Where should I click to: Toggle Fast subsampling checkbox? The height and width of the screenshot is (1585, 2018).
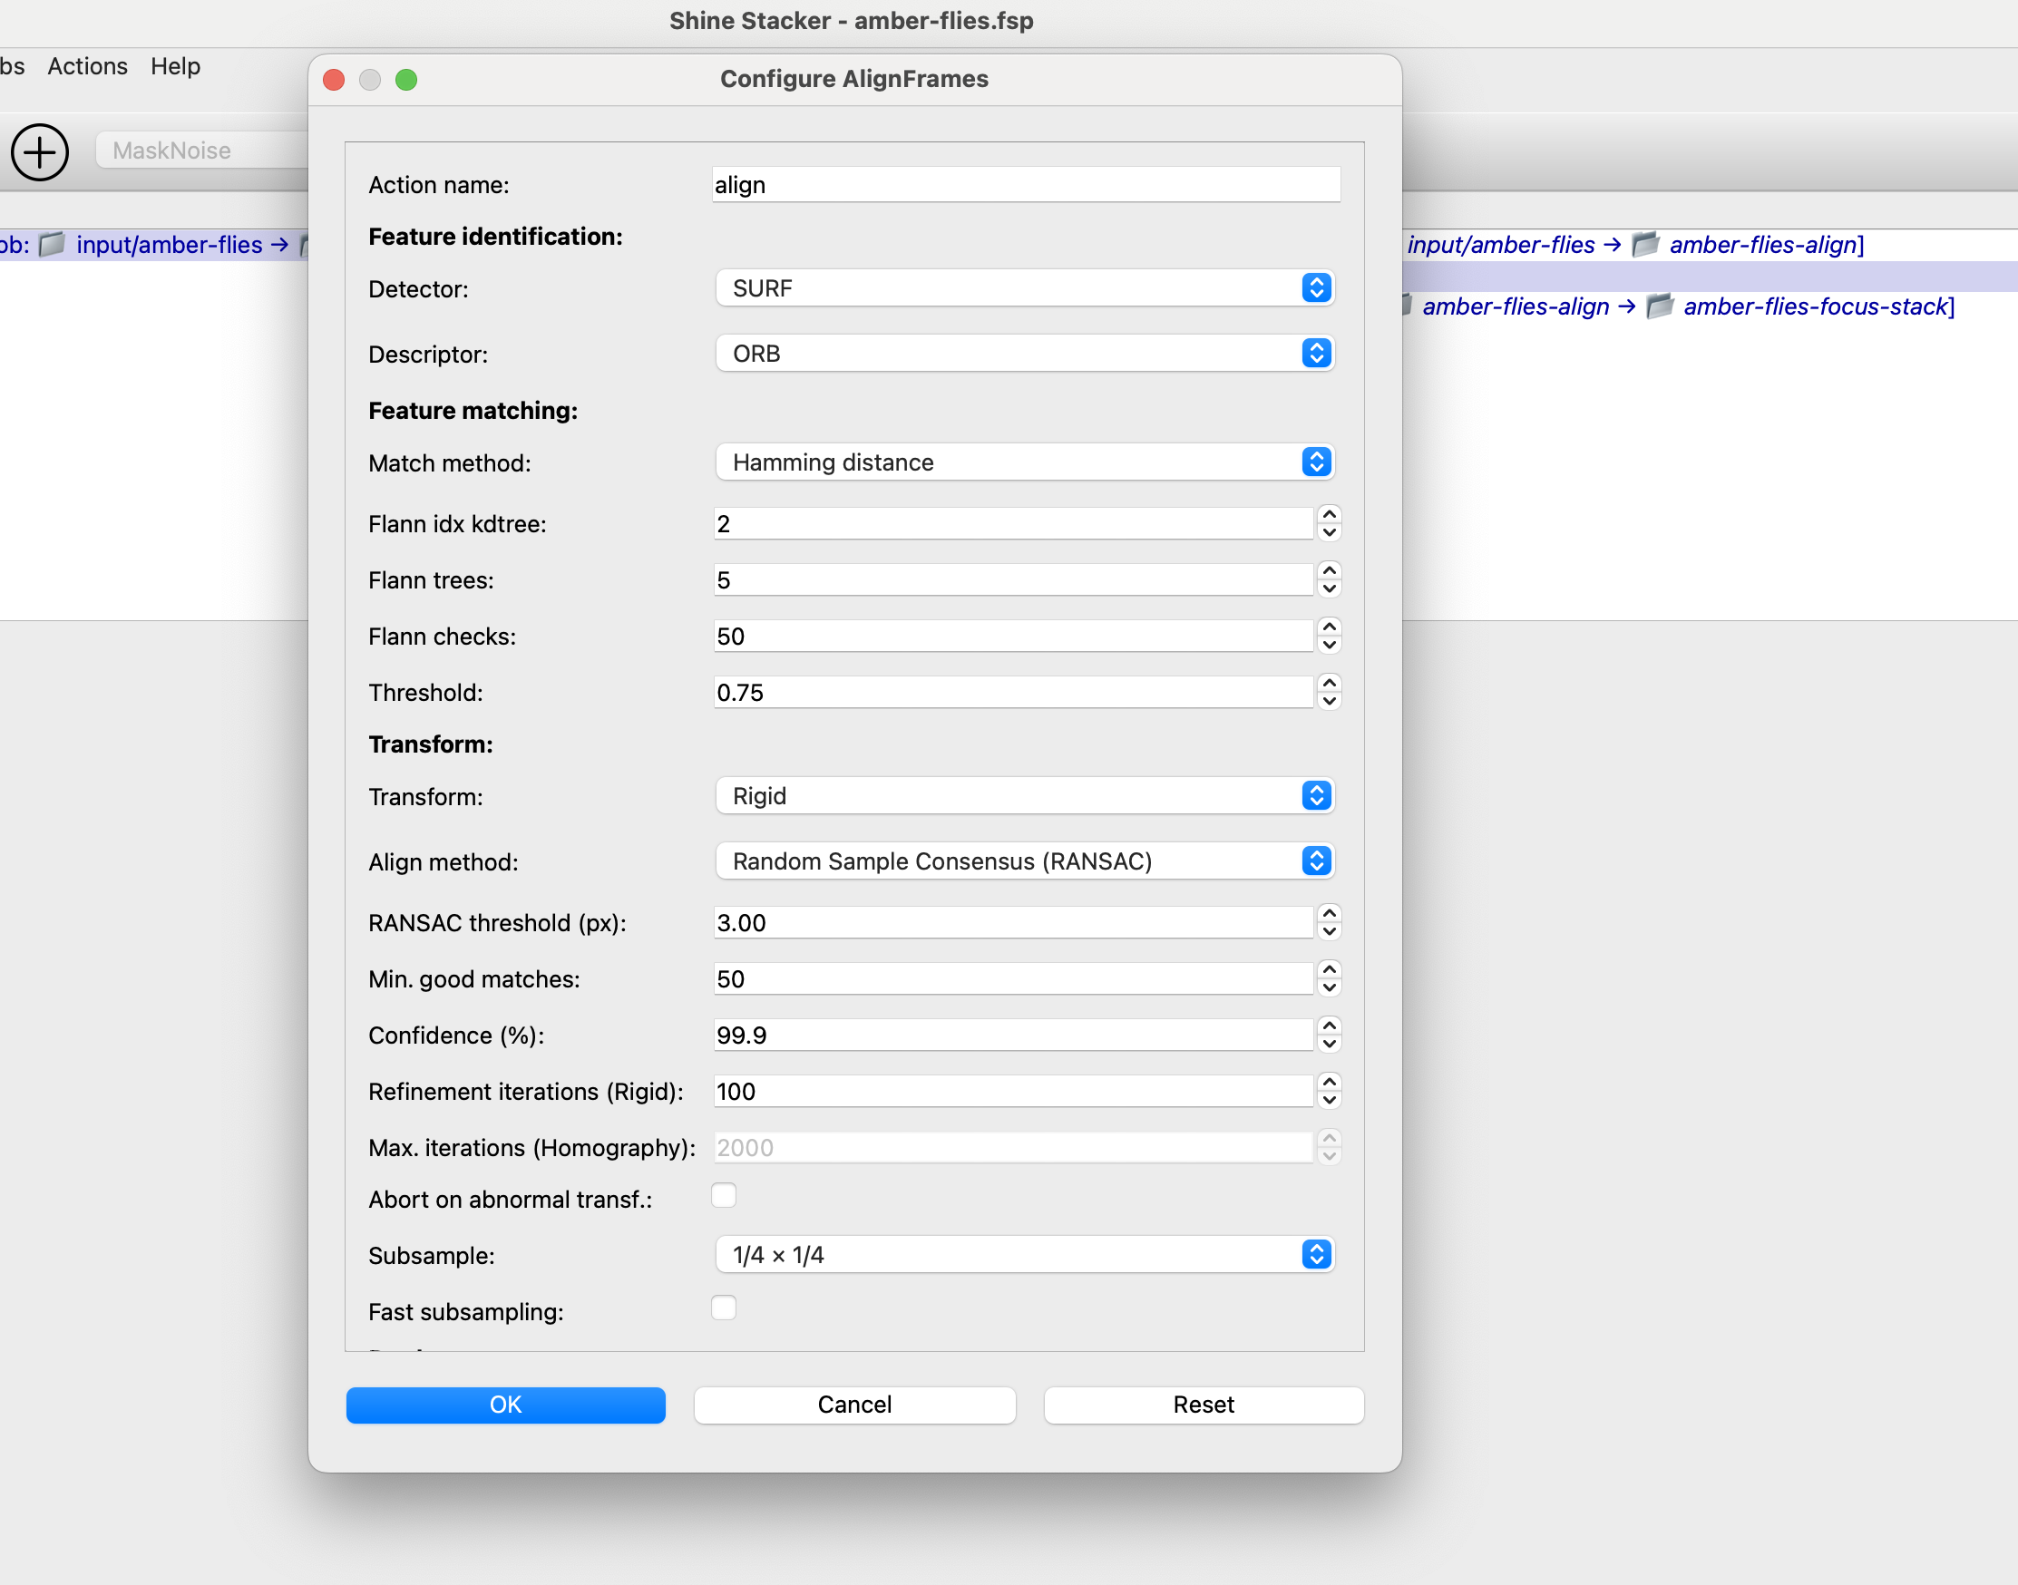click(x=724, y=1308)
